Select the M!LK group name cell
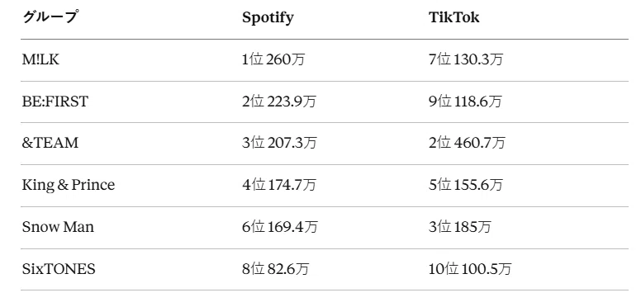This screenshot has width=641, height=307. point(40,60)
